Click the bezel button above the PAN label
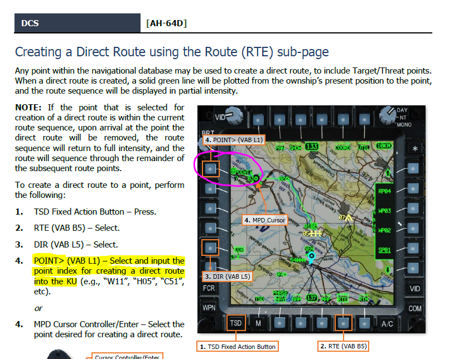The image size is (449, 359). pyautogui.click(x=279, y=120)
